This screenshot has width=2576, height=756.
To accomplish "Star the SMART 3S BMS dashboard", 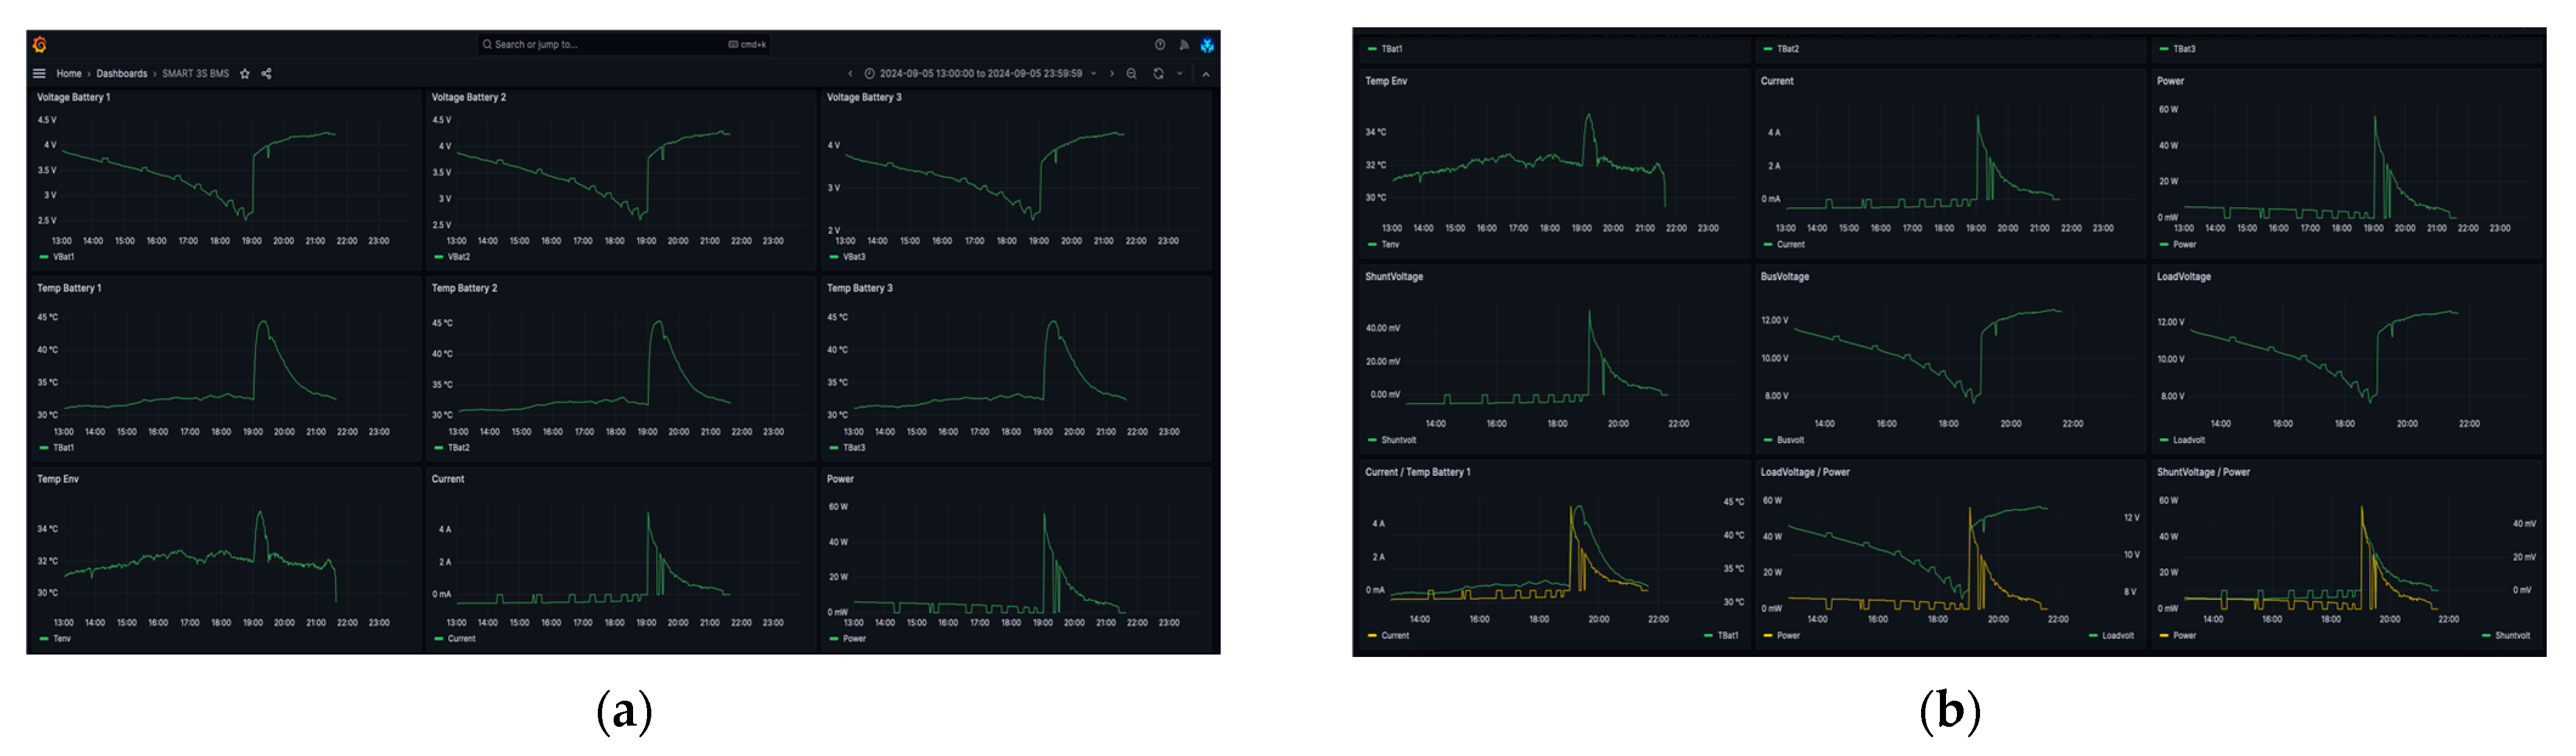I will point(245,74).
